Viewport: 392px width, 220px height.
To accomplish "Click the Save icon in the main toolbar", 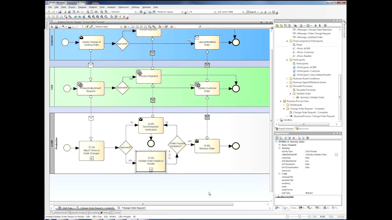I will pyautogui.click(x=60, y=12).
